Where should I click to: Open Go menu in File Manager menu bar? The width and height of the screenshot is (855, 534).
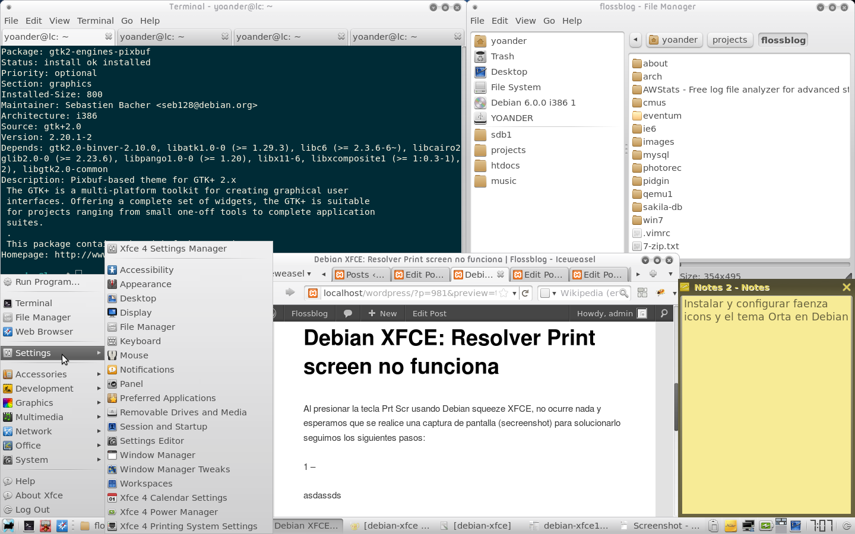[549, 21]
